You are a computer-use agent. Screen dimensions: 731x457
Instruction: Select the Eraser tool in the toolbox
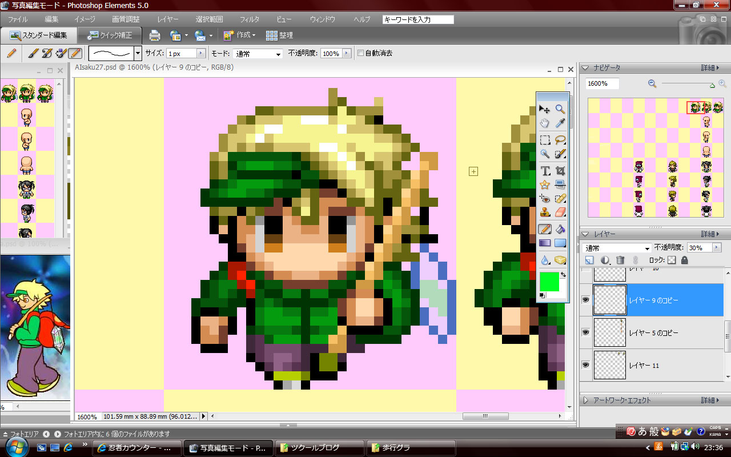tap(560, 213)
